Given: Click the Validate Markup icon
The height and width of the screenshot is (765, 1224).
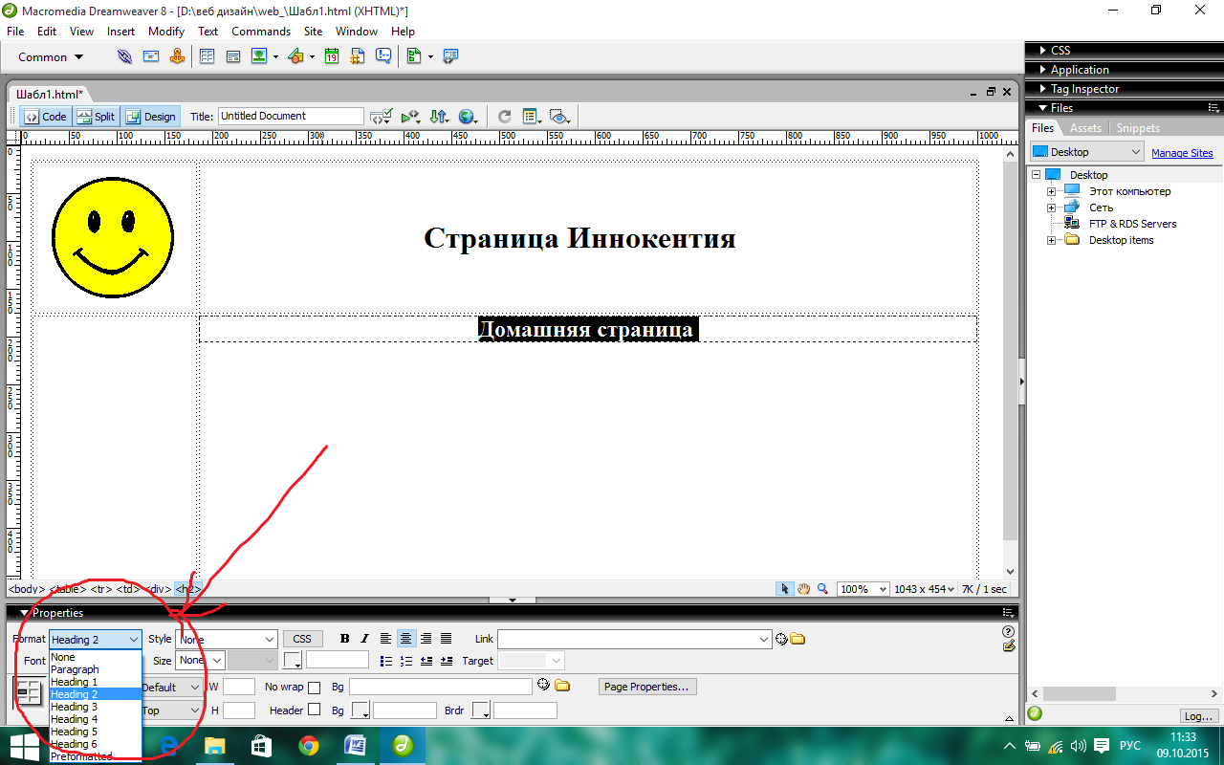Looking at the screenshot, I should tap(410, 117).
